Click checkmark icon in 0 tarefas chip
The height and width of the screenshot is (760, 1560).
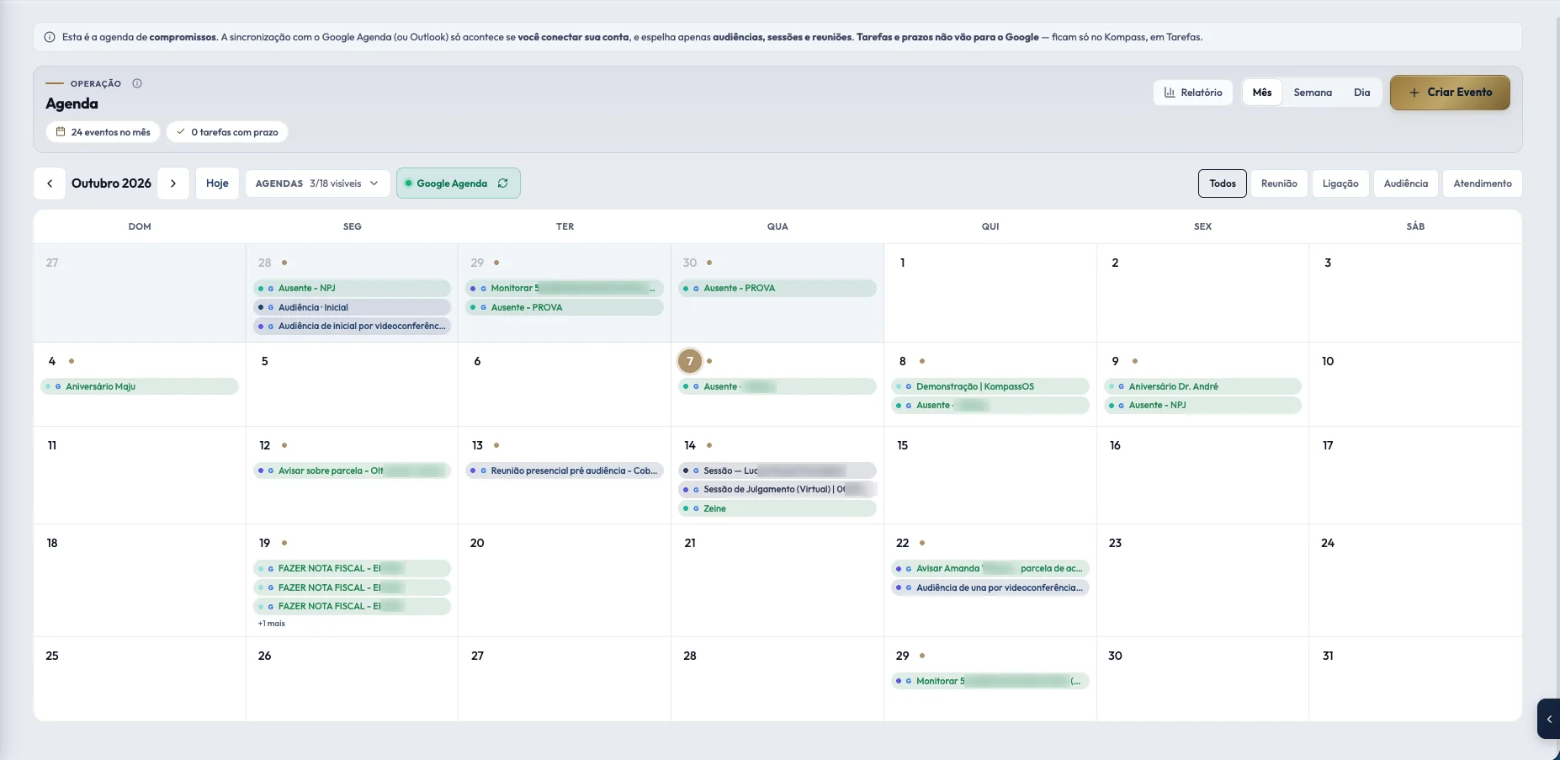(180, 132)
